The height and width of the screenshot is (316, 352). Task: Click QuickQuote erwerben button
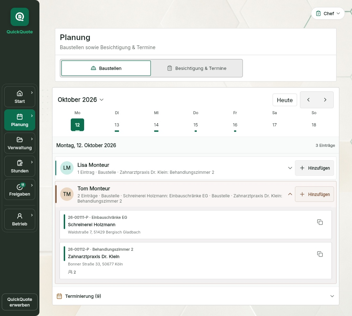pos(19,302)
